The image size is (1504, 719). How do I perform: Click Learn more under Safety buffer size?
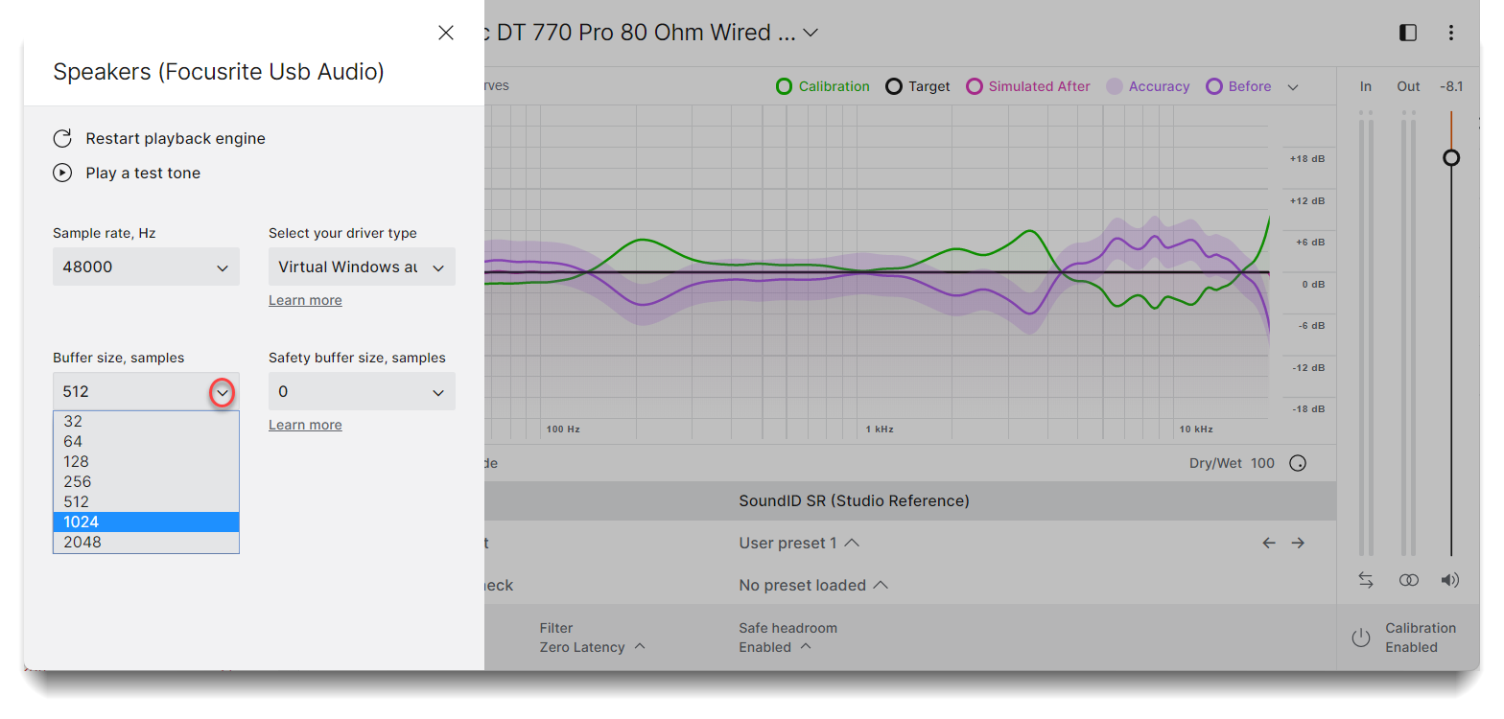point(305,425)
